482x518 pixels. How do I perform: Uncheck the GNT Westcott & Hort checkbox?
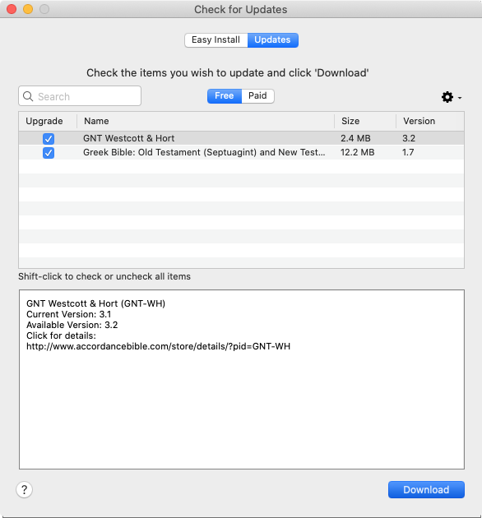[49, 138]
